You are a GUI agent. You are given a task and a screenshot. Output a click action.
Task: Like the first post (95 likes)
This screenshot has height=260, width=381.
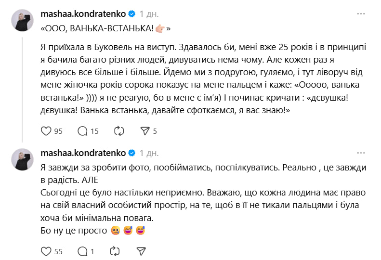tap(47, 131)
